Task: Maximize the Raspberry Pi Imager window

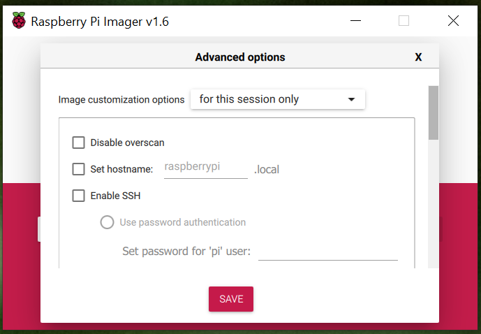Action: coord(404,21)
